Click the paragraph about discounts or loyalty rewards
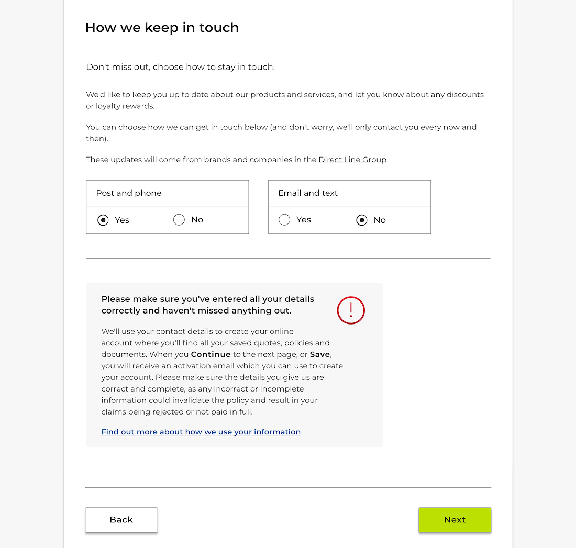576x548 pixels. coord(285,100)
